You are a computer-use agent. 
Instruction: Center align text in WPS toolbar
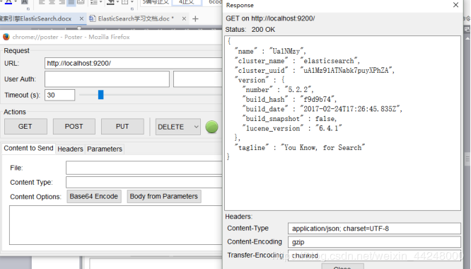click(52, 2)
